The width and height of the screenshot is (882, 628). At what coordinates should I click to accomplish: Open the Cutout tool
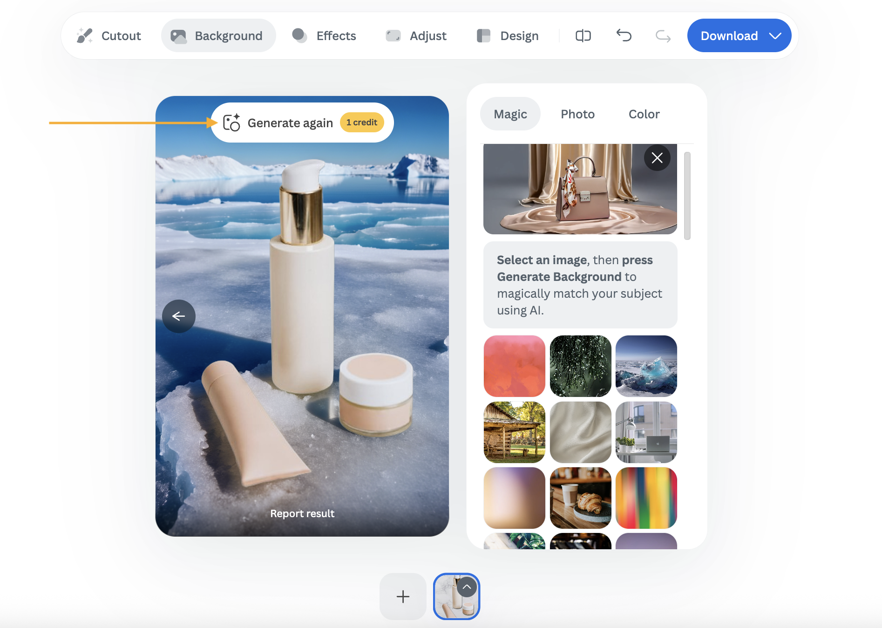(x=109, y=35)
